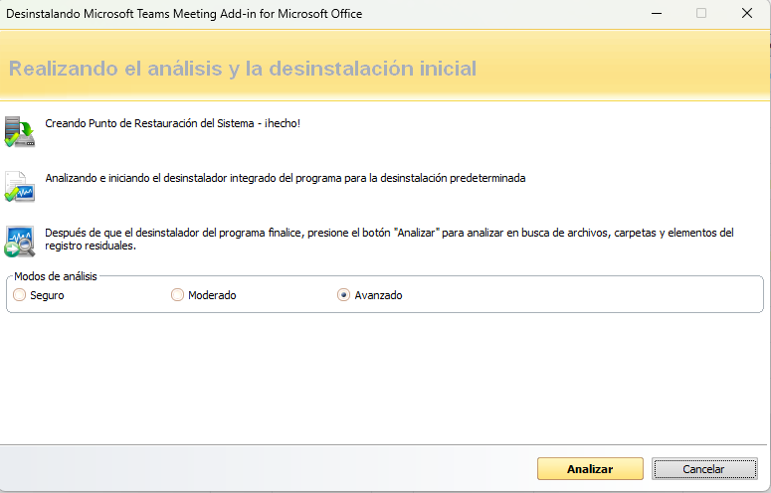771x493 pixels.
Task: Close the uninstaller window
Action: 746,14
